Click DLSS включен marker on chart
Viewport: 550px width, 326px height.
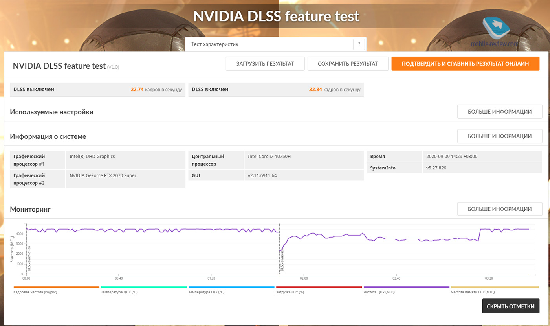(x=282, y=260)
